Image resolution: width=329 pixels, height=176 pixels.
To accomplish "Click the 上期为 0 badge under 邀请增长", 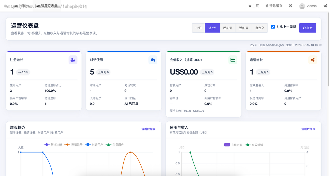I will point(263,72).
